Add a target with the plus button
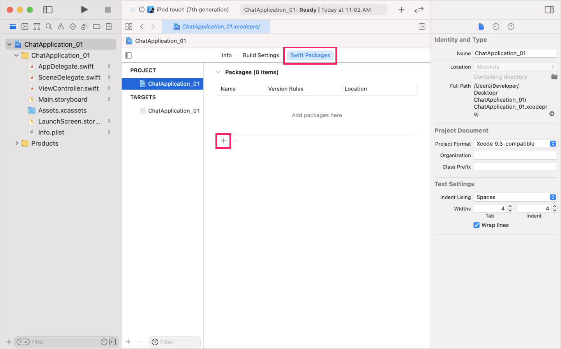The width and height of the screenshot is (561, 349). [128, 342]
